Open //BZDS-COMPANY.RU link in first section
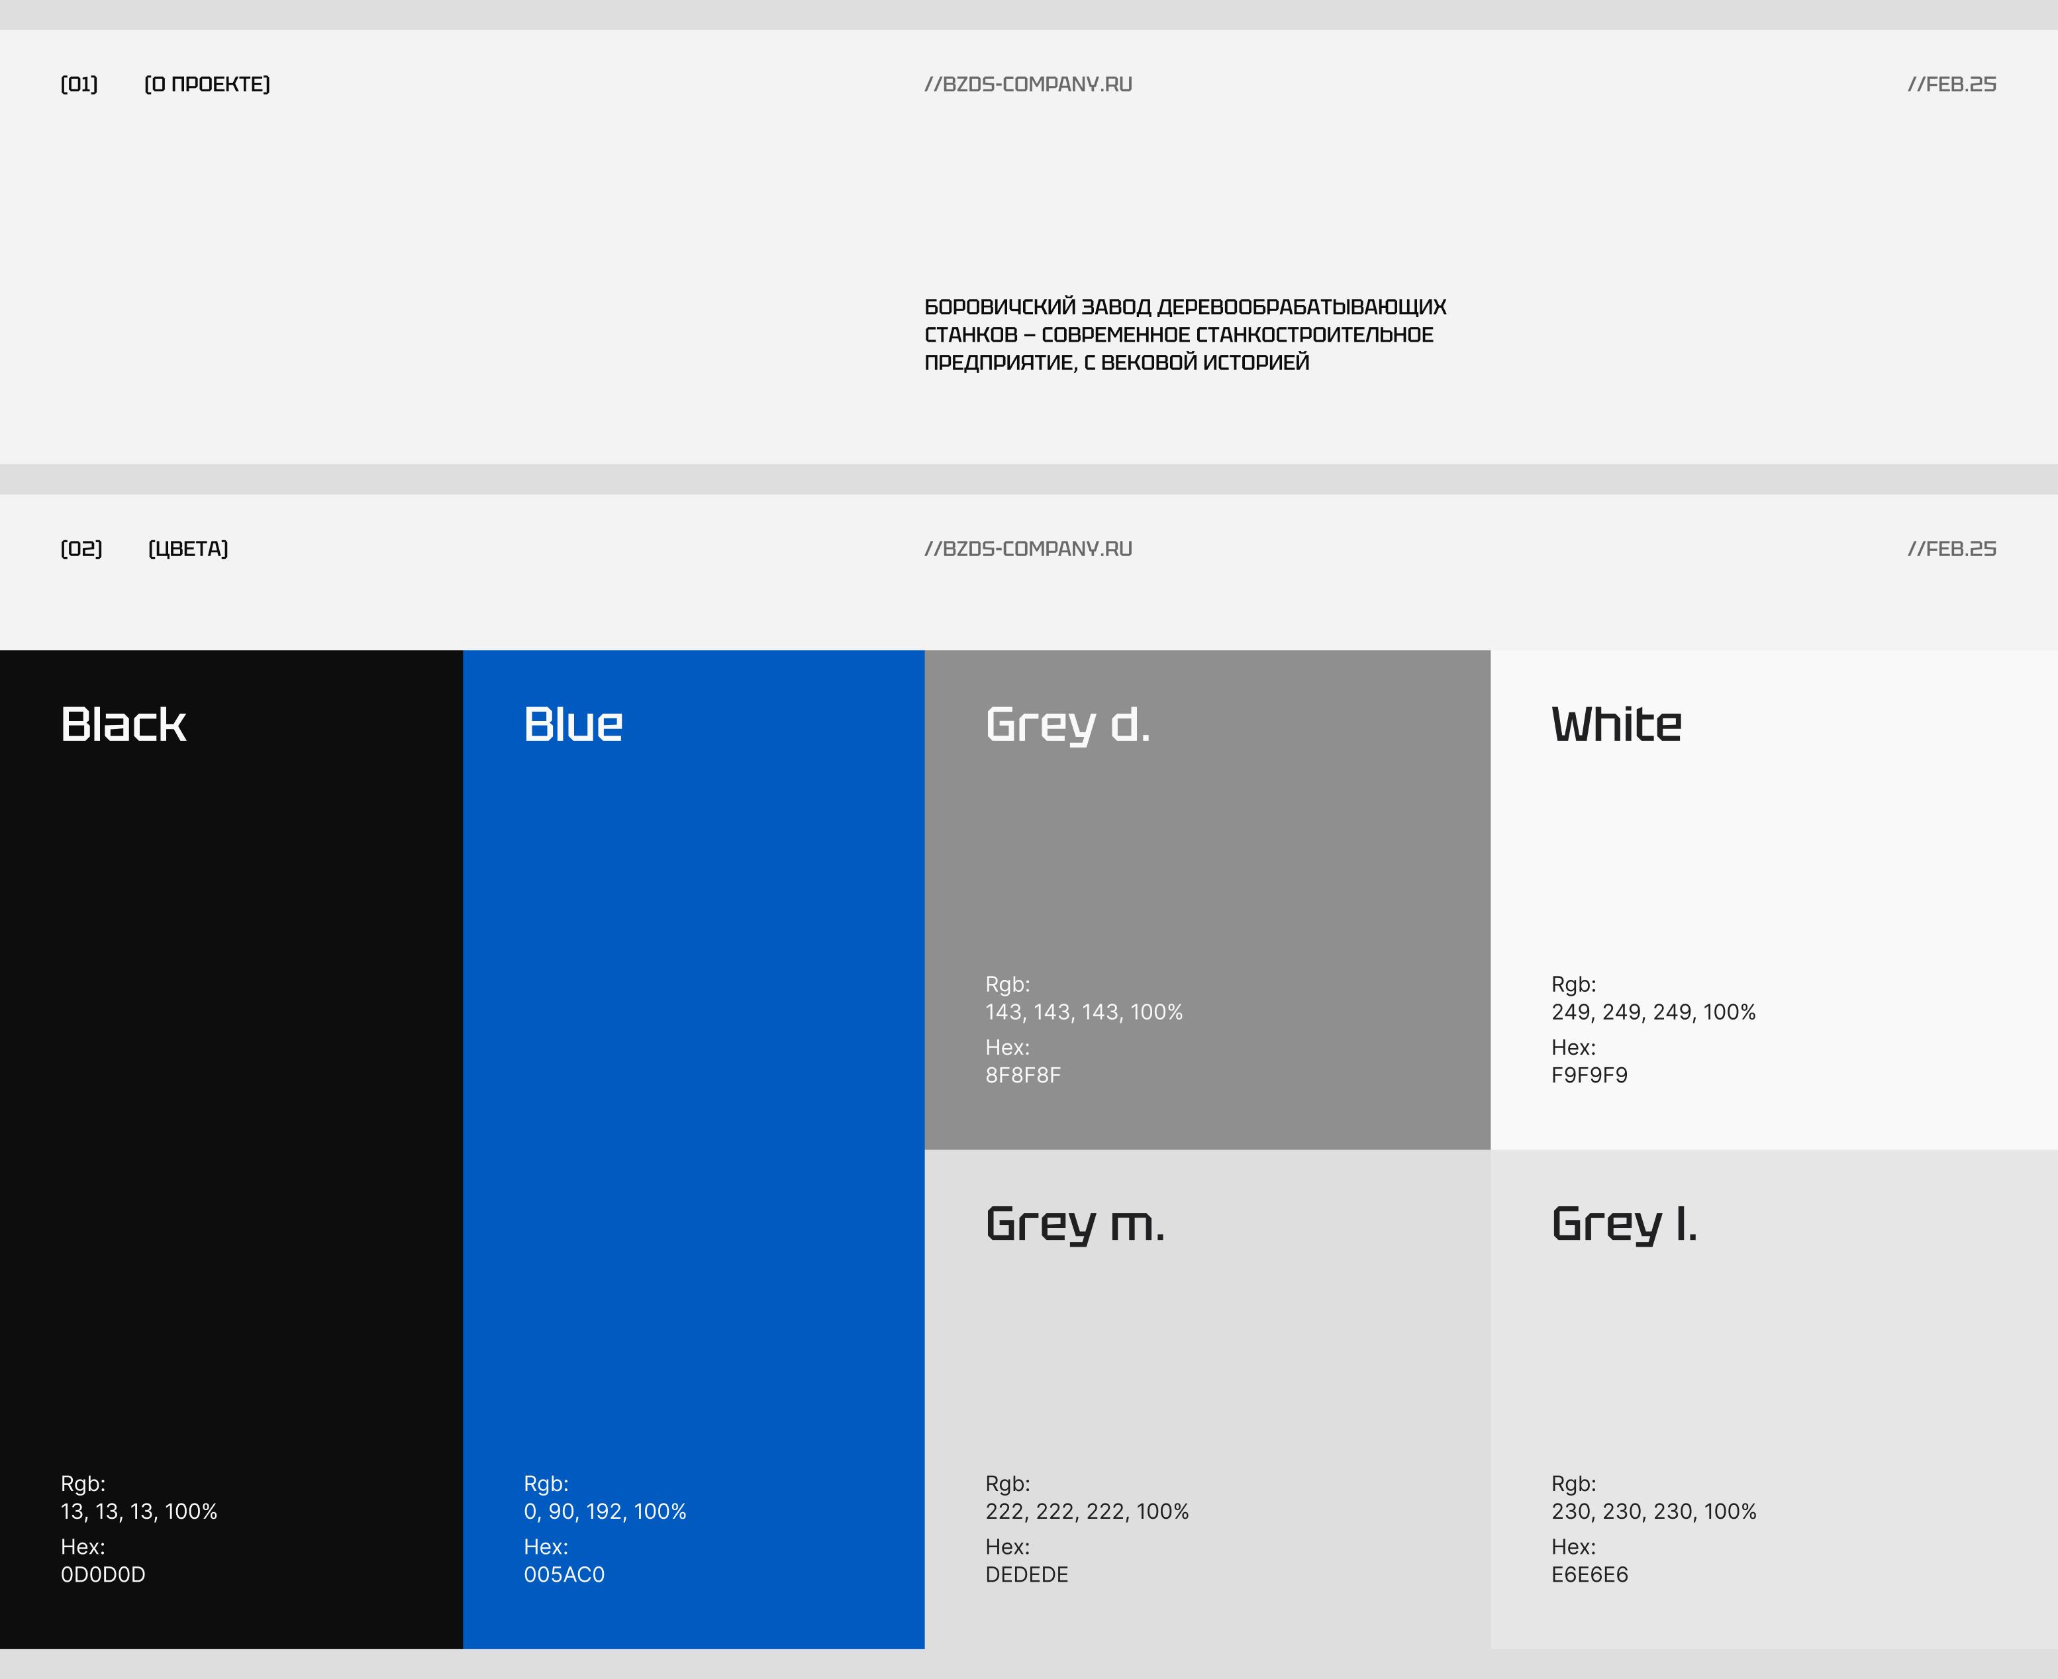This screenshot has height=1679, width=2058. pyautogui.click(x=1028, y=84)
